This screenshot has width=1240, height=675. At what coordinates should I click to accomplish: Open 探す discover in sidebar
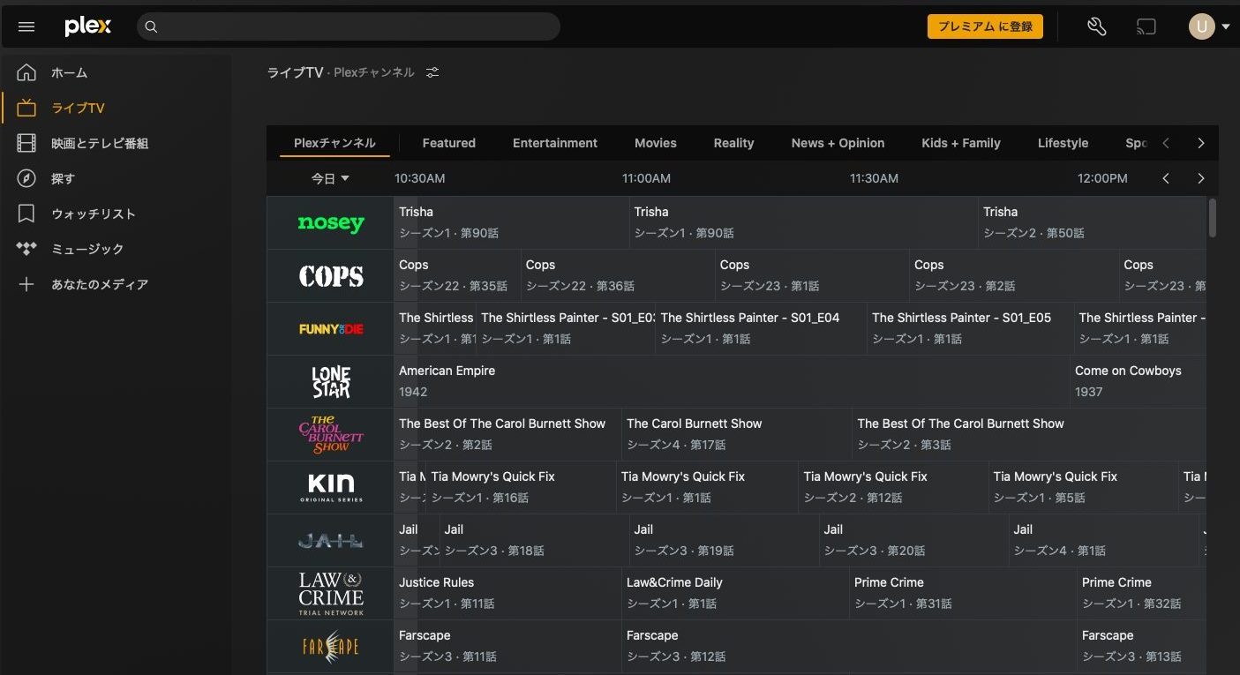[63, 178]
